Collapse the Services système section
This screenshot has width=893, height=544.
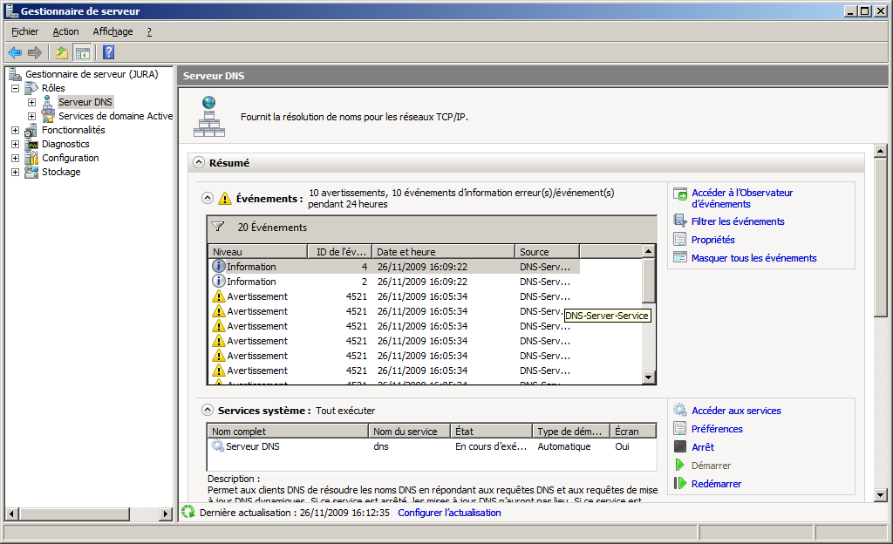pos(208,410)
